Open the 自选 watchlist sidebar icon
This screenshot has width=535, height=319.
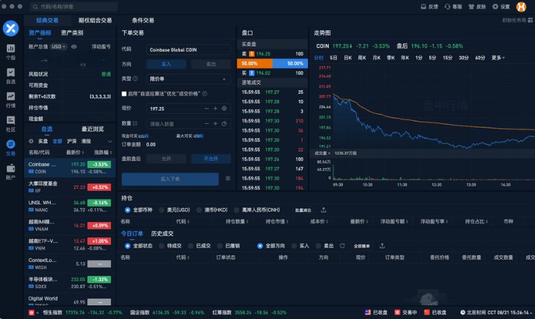10,72
